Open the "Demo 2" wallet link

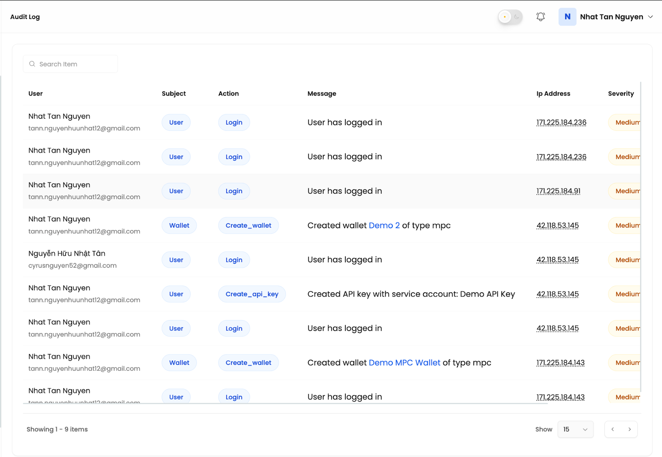point(384,225)
